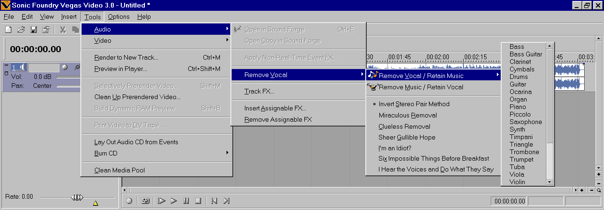Choose Preview in Player
Screen dimensions: 604x210
(157, 69)
